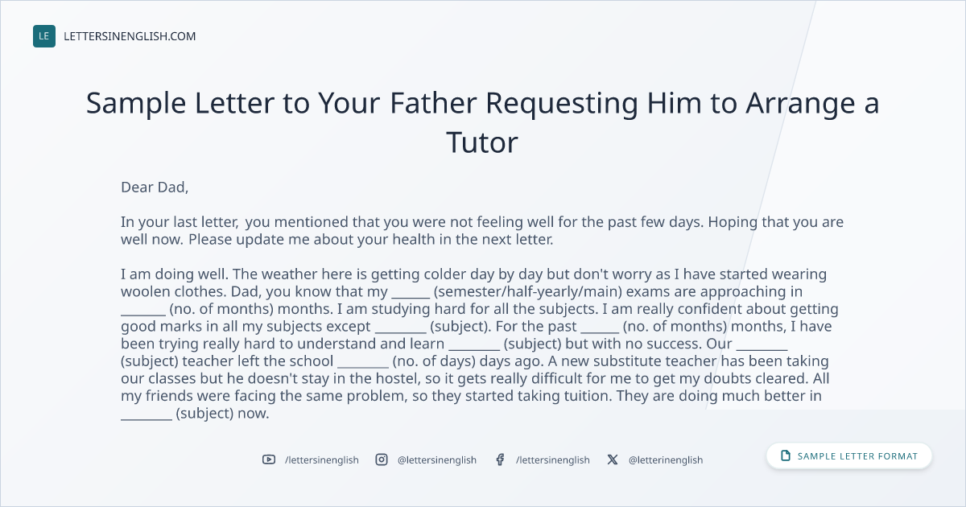Click the X (Twitter) icon
The height and width of the screenshot is (507, 966).
[613, 460]
